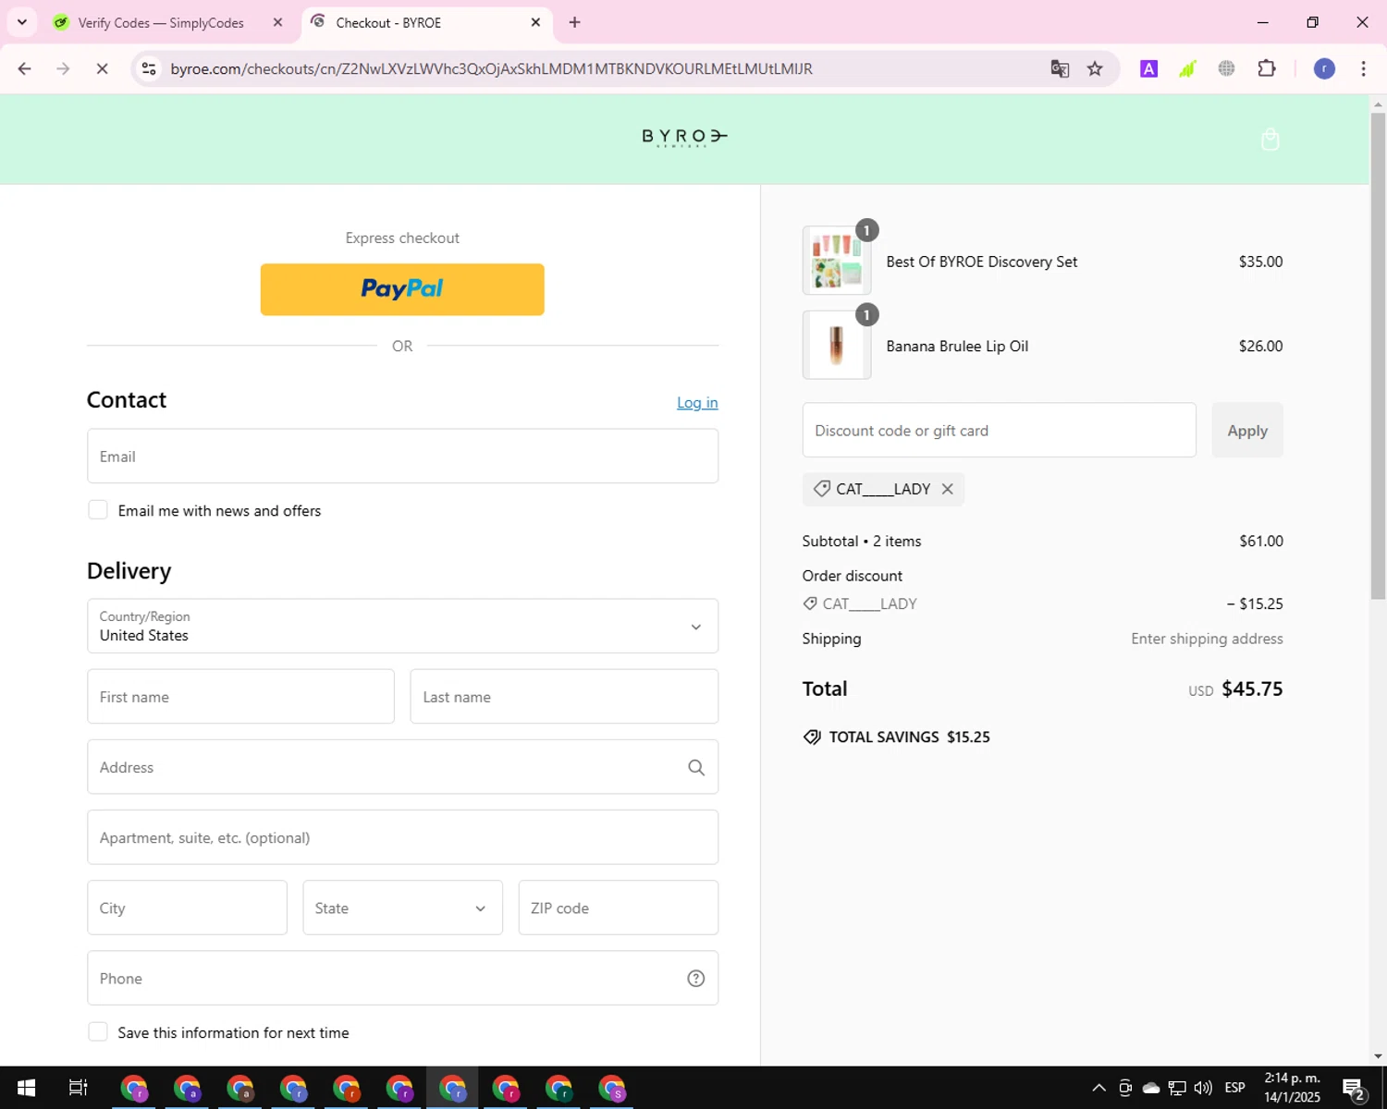Open the clock showing 2:14 p. m.
1387x1109 pixels.
pos(1292,1088)
